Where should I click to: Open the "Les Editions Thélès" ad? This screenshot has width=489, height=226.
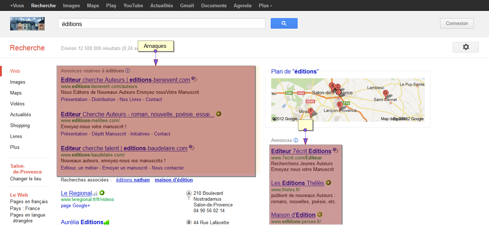(298, 183)
